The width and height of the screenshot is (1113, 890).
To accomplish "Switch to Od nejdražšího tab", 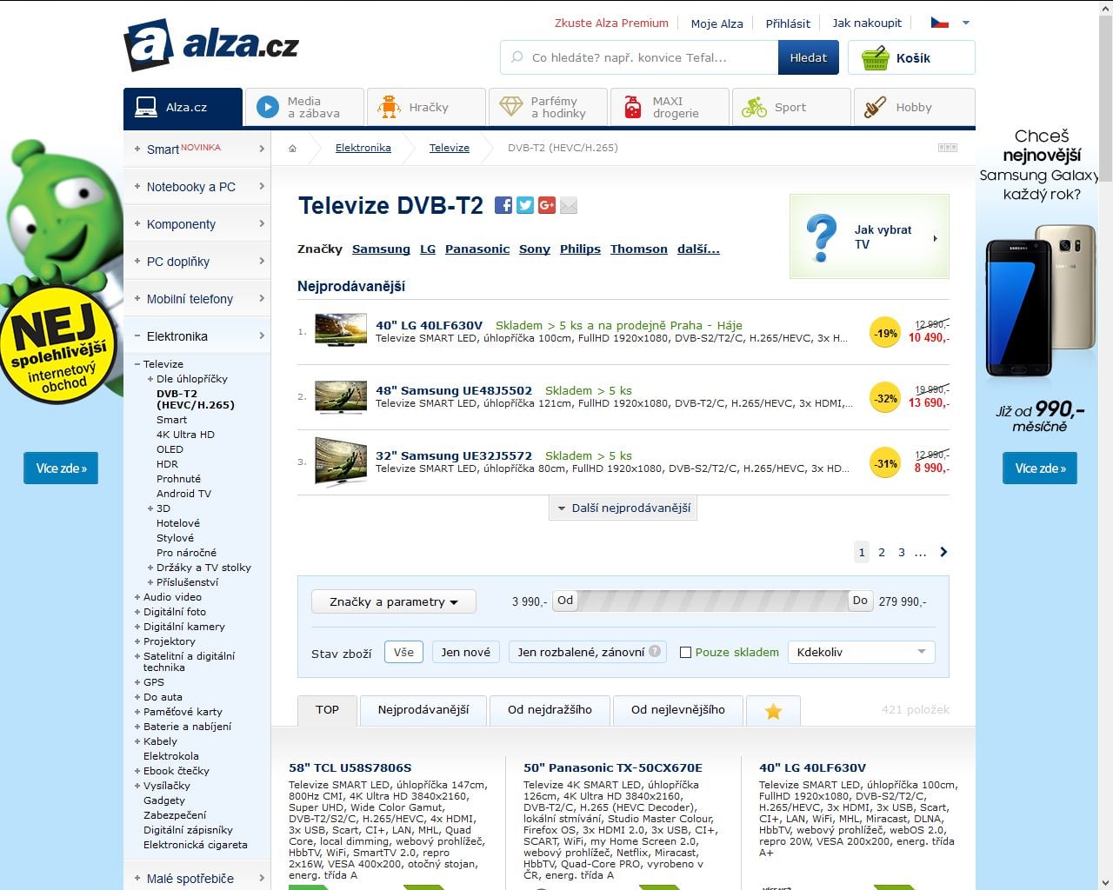I will 550,710.
